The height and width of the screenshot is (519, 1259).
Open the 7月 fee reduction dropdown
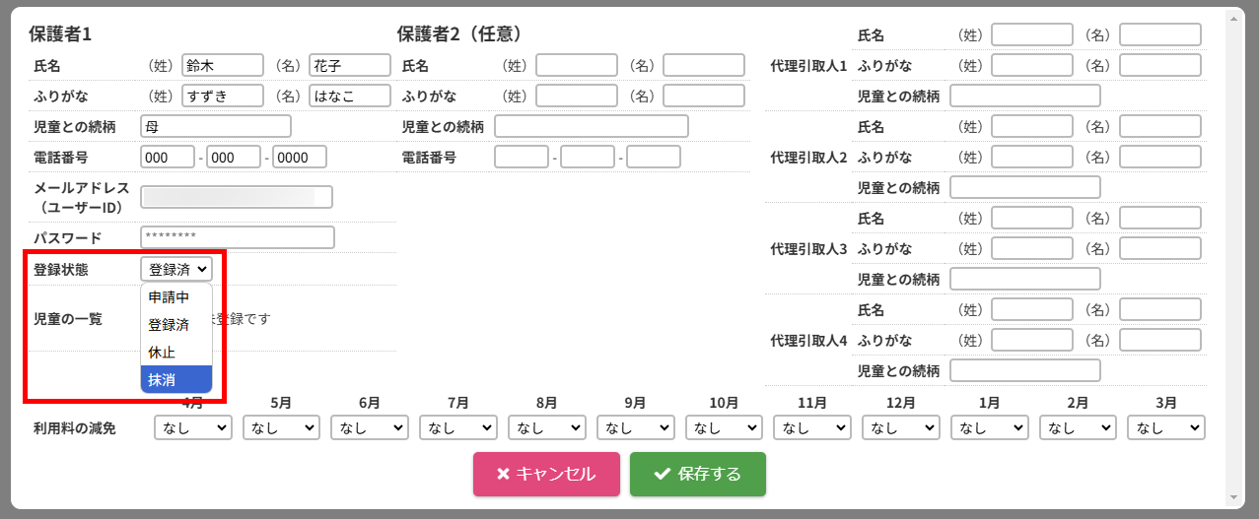click(x=458, y=428)
